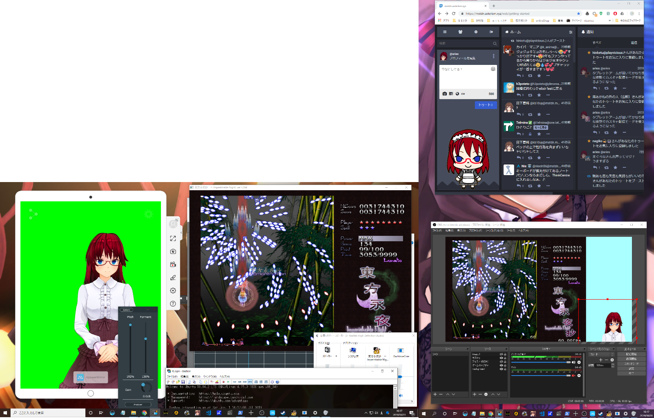Open OBS source properties gear
654x418 pixels.
(486, 394)
